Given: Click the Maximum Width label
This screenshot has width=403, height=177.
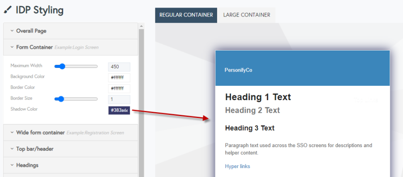Looking at the screenshot, I should pos(26,66).
